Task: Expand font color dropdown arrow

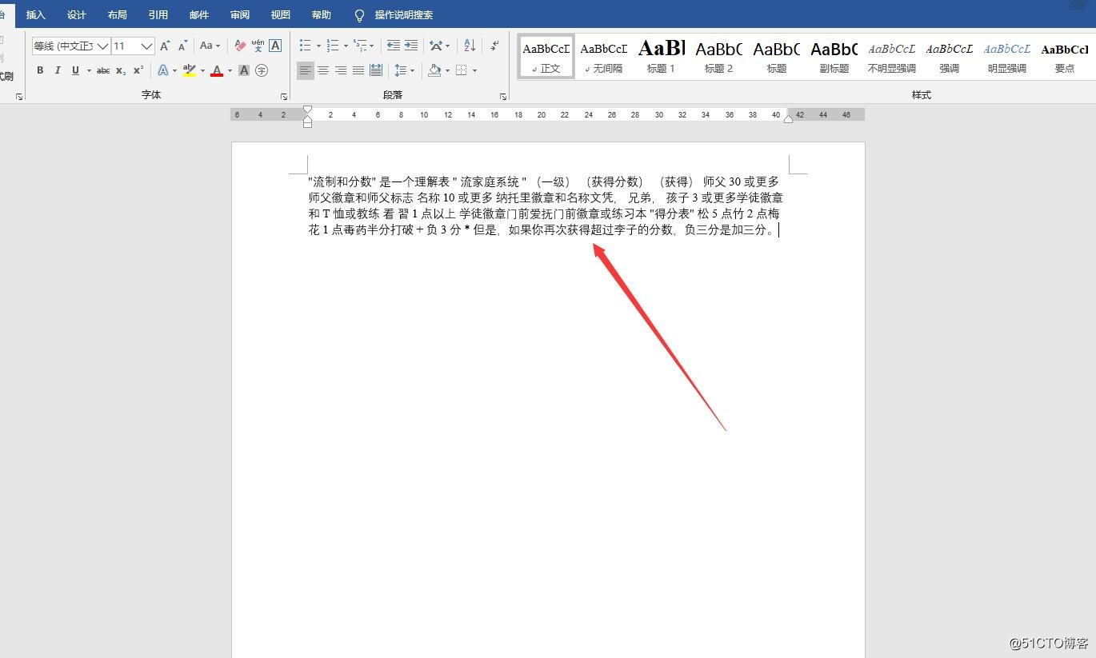Action: tap(230, 70)
